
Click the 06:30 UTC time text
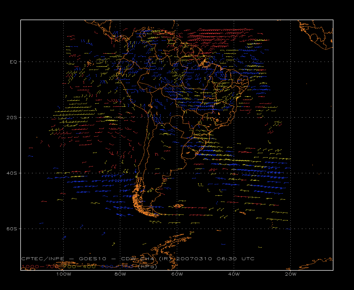[236, 259]
